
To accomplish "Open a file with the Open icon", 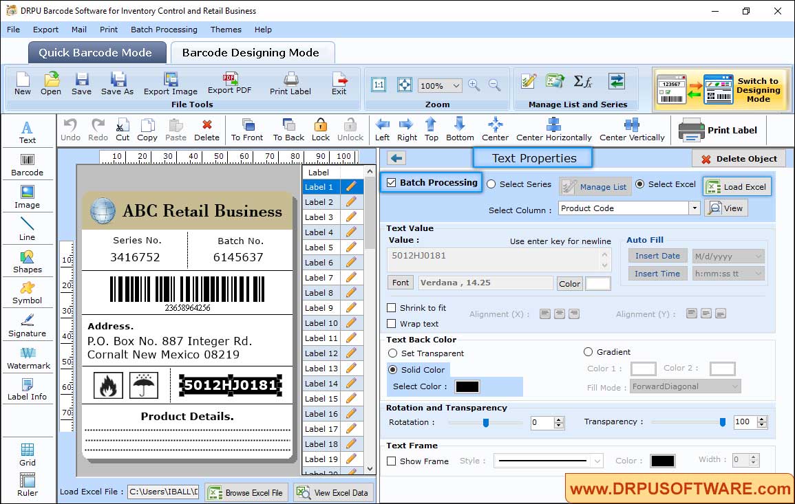I will pyautogui.click(x=51, y=84).
